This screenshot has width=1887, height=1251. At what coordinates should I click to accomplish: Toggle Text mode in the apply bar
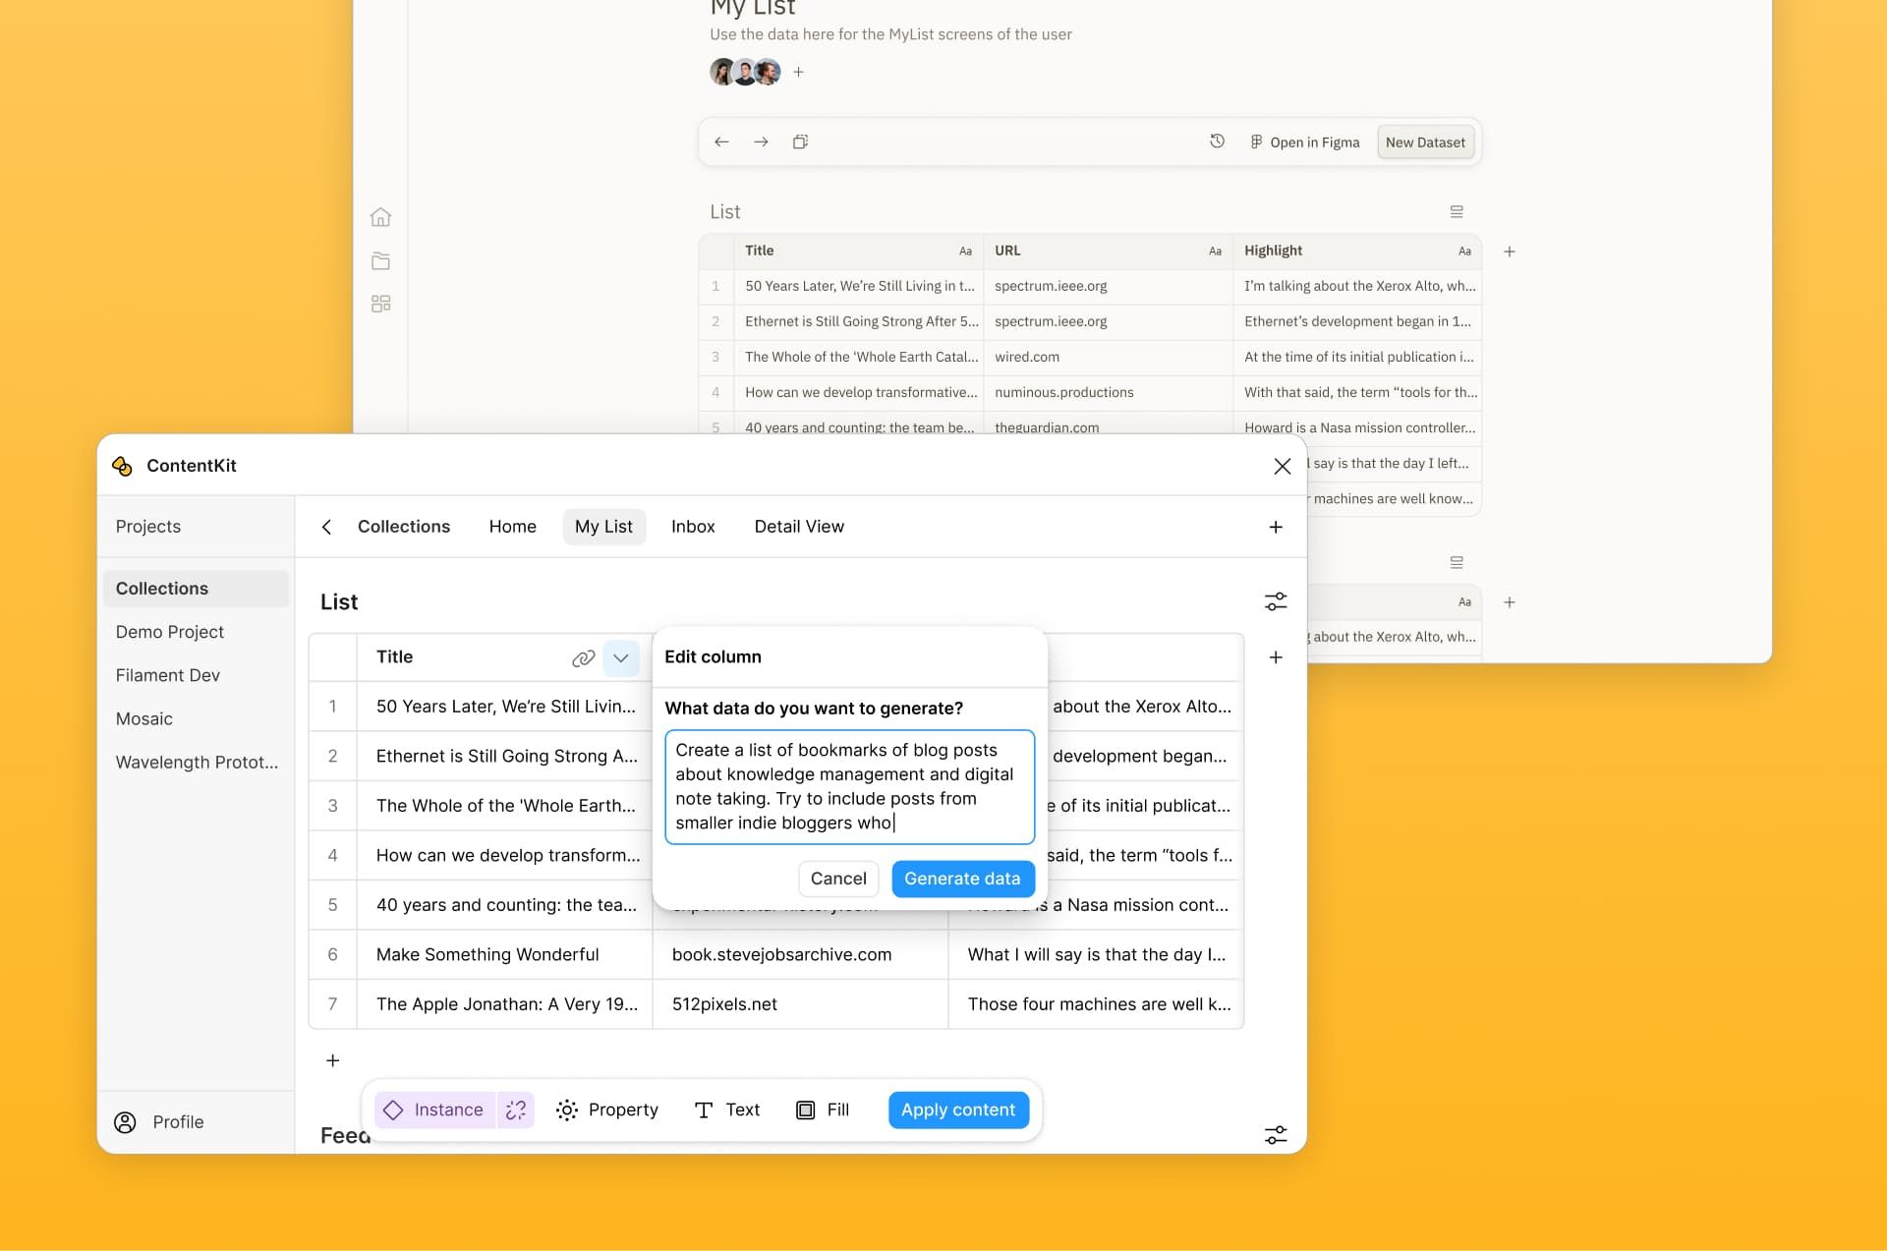coord(727,1109)
